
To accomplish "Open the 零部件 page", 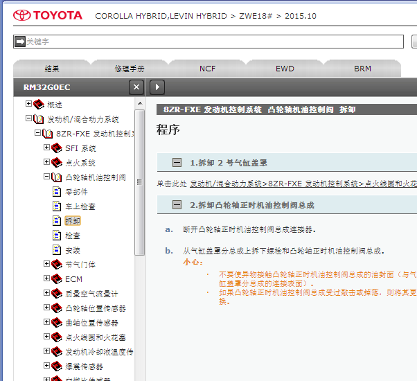I will (x=76, y=192).
